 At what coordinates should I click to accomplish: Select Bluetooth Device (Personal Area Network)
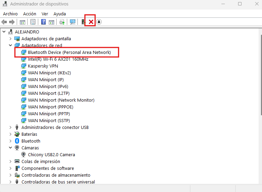69,52
